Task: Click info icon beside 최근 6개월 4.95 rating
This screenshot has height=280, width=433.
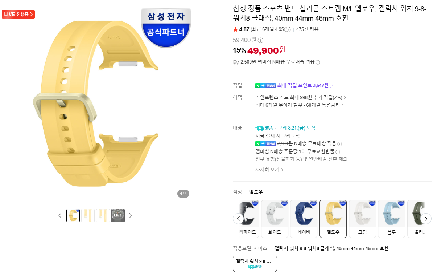Action: click(286, 29)
